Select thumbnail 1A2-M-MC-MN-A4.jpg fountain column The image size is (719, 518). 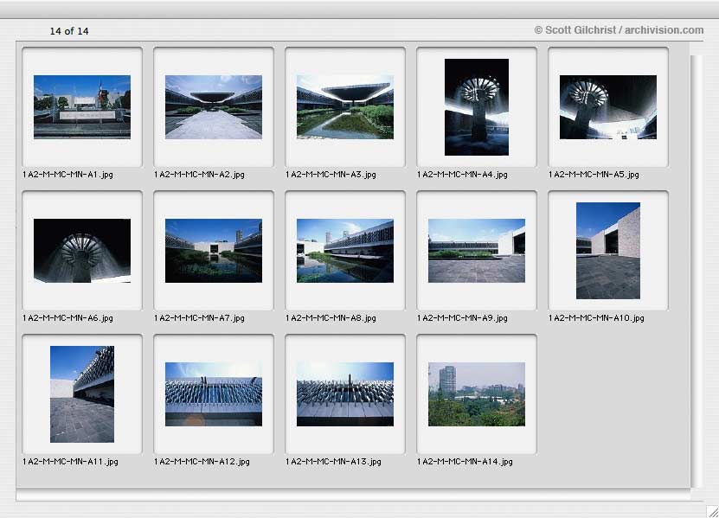[477, 107]
